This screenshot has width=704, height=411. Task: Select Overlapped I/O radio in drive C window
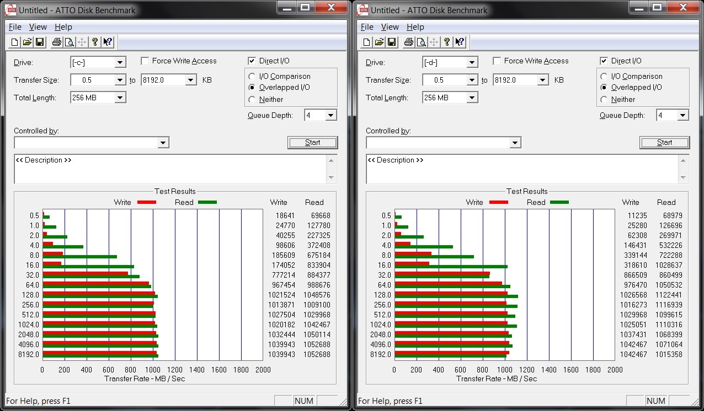252,88
